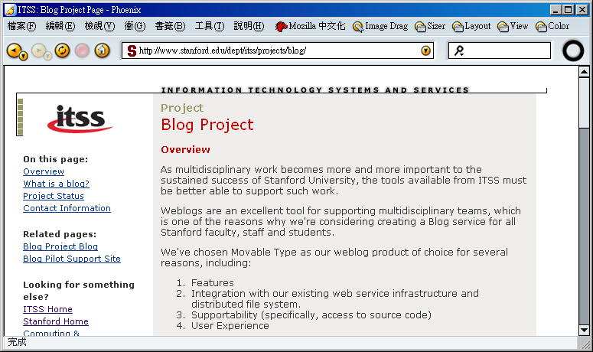Click the red Stop loading button

82,51
